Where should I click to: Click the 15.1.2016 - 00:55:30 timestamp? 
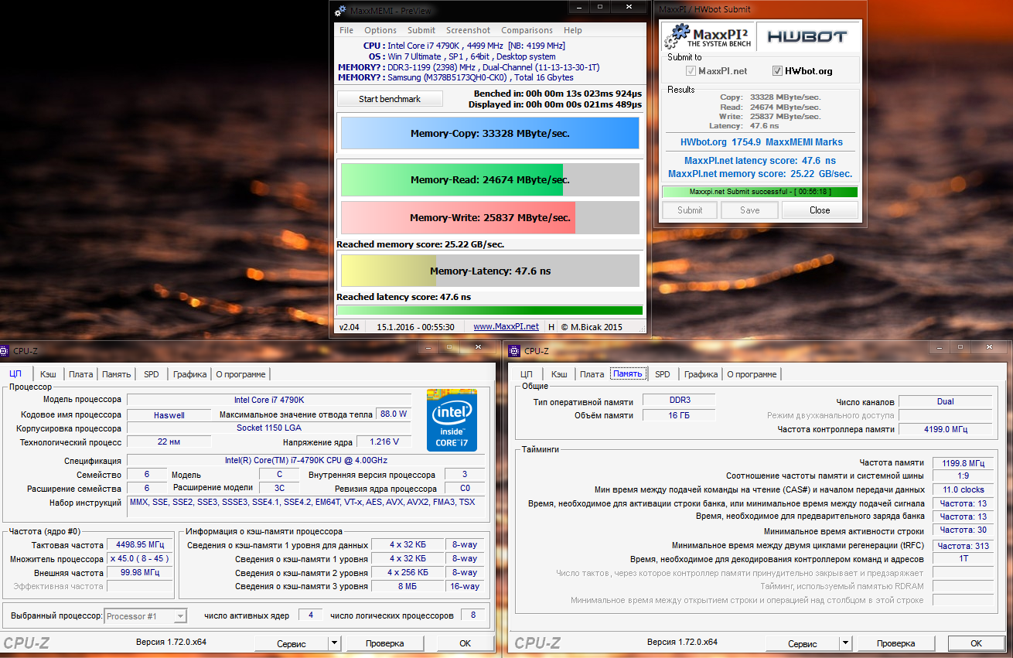point(415,326)
